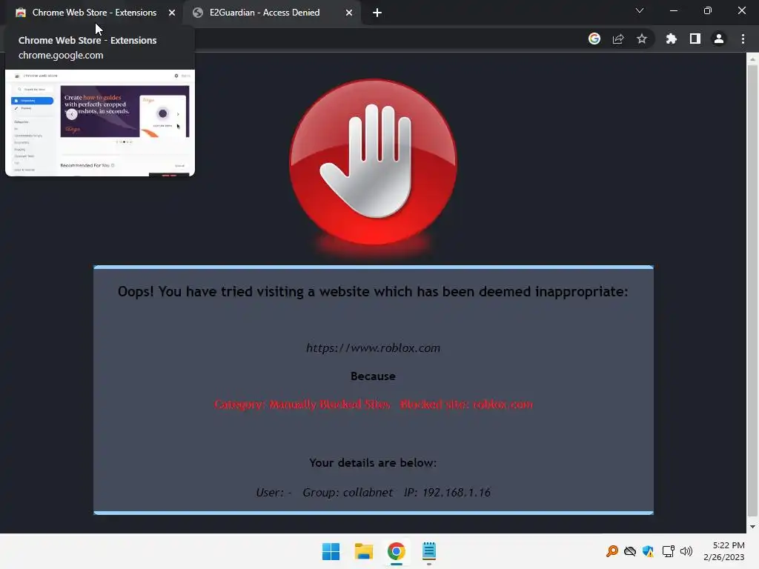Switch to Chrome Web Store - Extensions tab
This screenshot has height=569, width=759.
[x=94, y=13]
